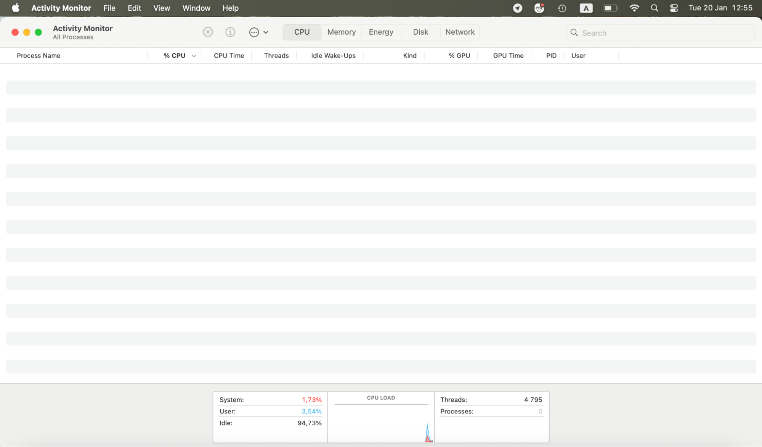Check battery status from the menu bar icon
The image size is (762, 447).
pyautogui.click(x=611, y=8)
